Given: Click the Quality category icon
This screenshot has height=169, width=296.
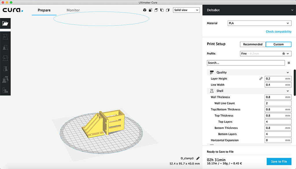Looking at the screenshot, I should coord(212,72).
